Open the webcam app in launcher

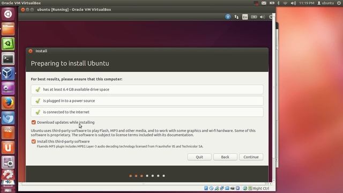tap(8, 162)
